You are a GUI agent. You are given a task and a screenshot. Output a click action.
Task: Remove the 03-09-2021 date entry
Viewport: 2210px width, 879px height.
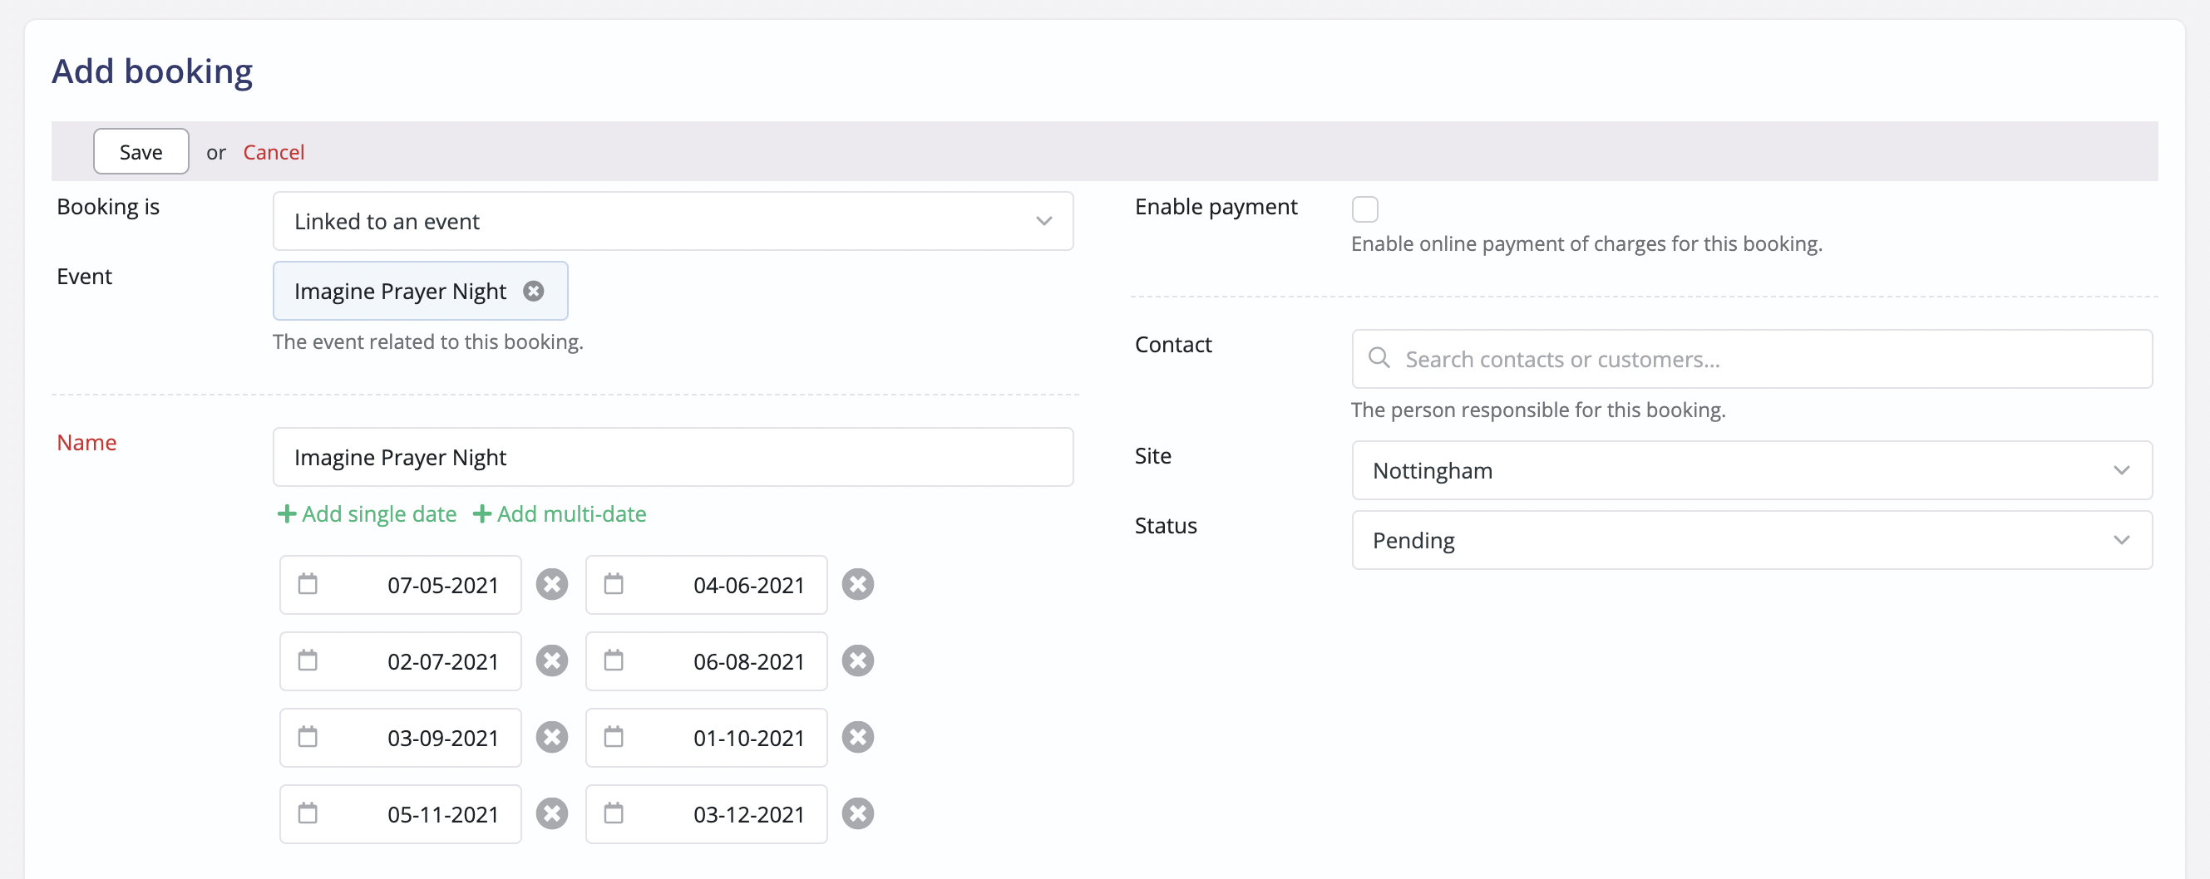click(x=551, y=737)
